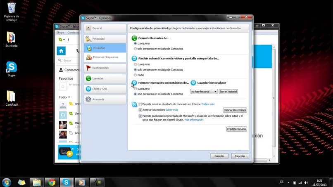Click the Cancelar button
The image size is (333, 187).
(240, 156)
